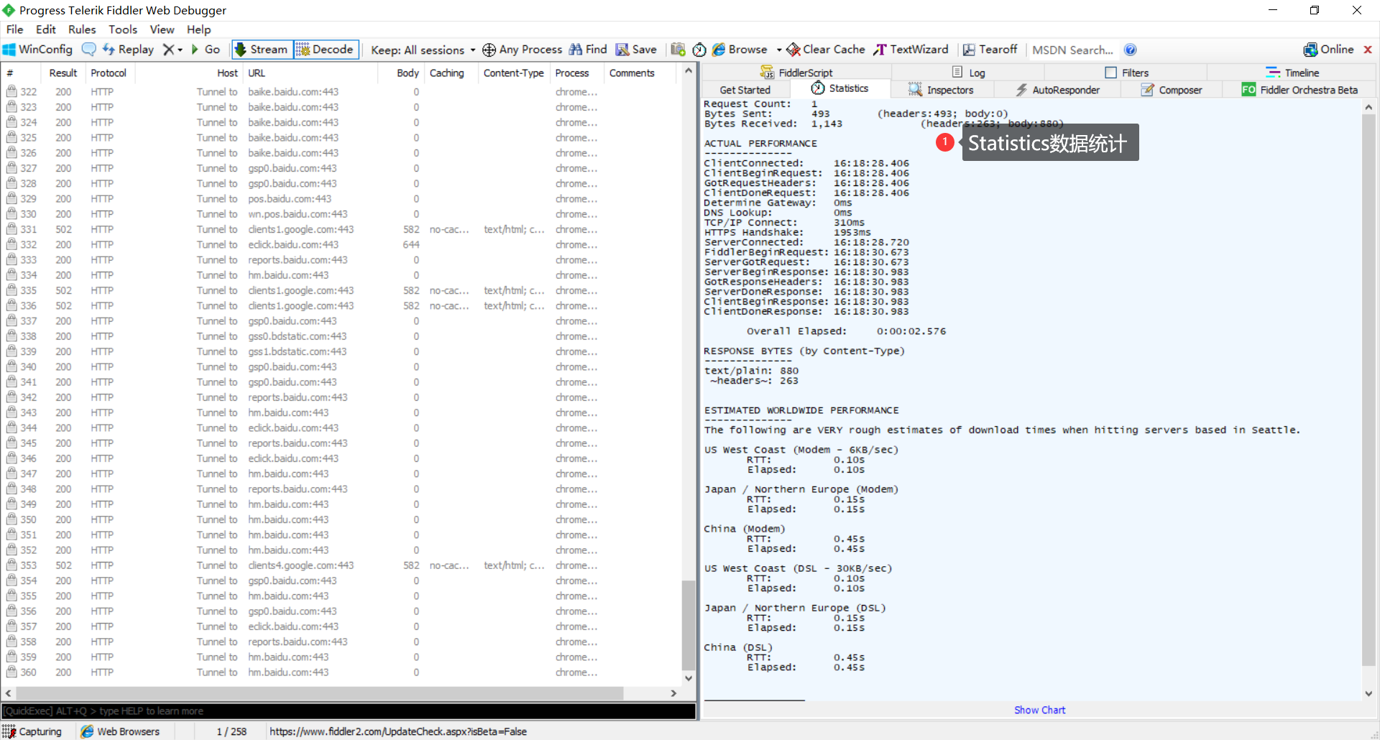Open the Rules menu
The width and height of the screenshot is (1380, 740).
[82, 29]
